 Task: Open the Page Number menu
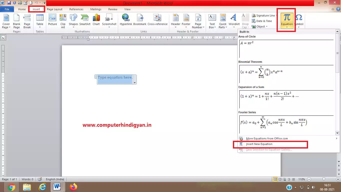coord(198,21)
